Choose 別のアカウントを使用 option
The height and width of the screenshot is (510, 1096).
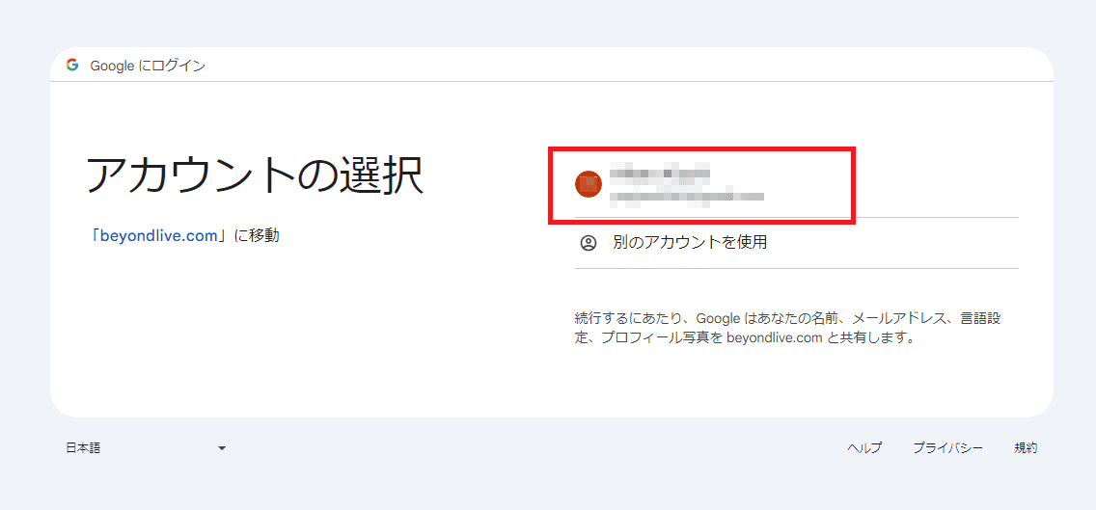pos(796,242)
